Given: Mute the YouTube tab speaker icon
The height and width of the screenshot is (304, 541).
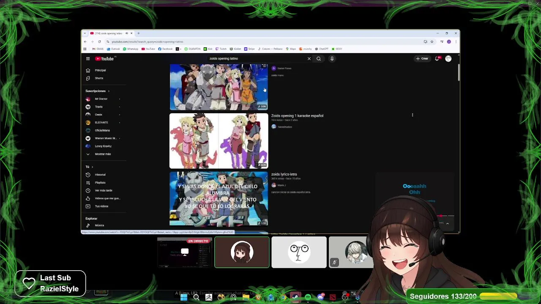Looking at the screenshot, I should 126,33.
